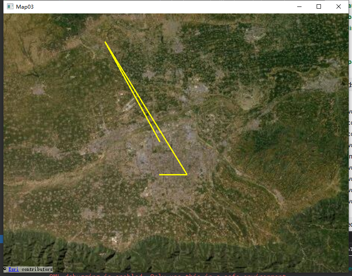Minimize the Map03 window
Image resolution: width=352 pixels, height=276 pixels.
click(299, 6)
